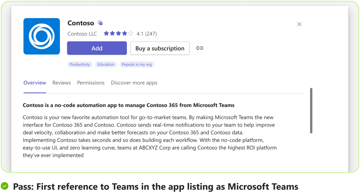Click the Contoso LLC publisher name

[x=82, y=34]
